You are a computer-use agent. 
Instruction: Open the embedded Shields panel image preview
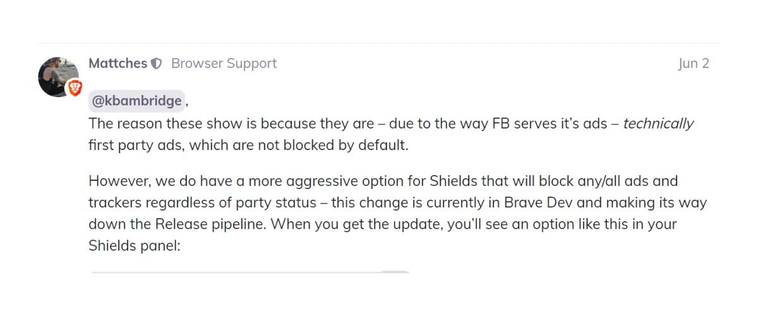point(250,272)
